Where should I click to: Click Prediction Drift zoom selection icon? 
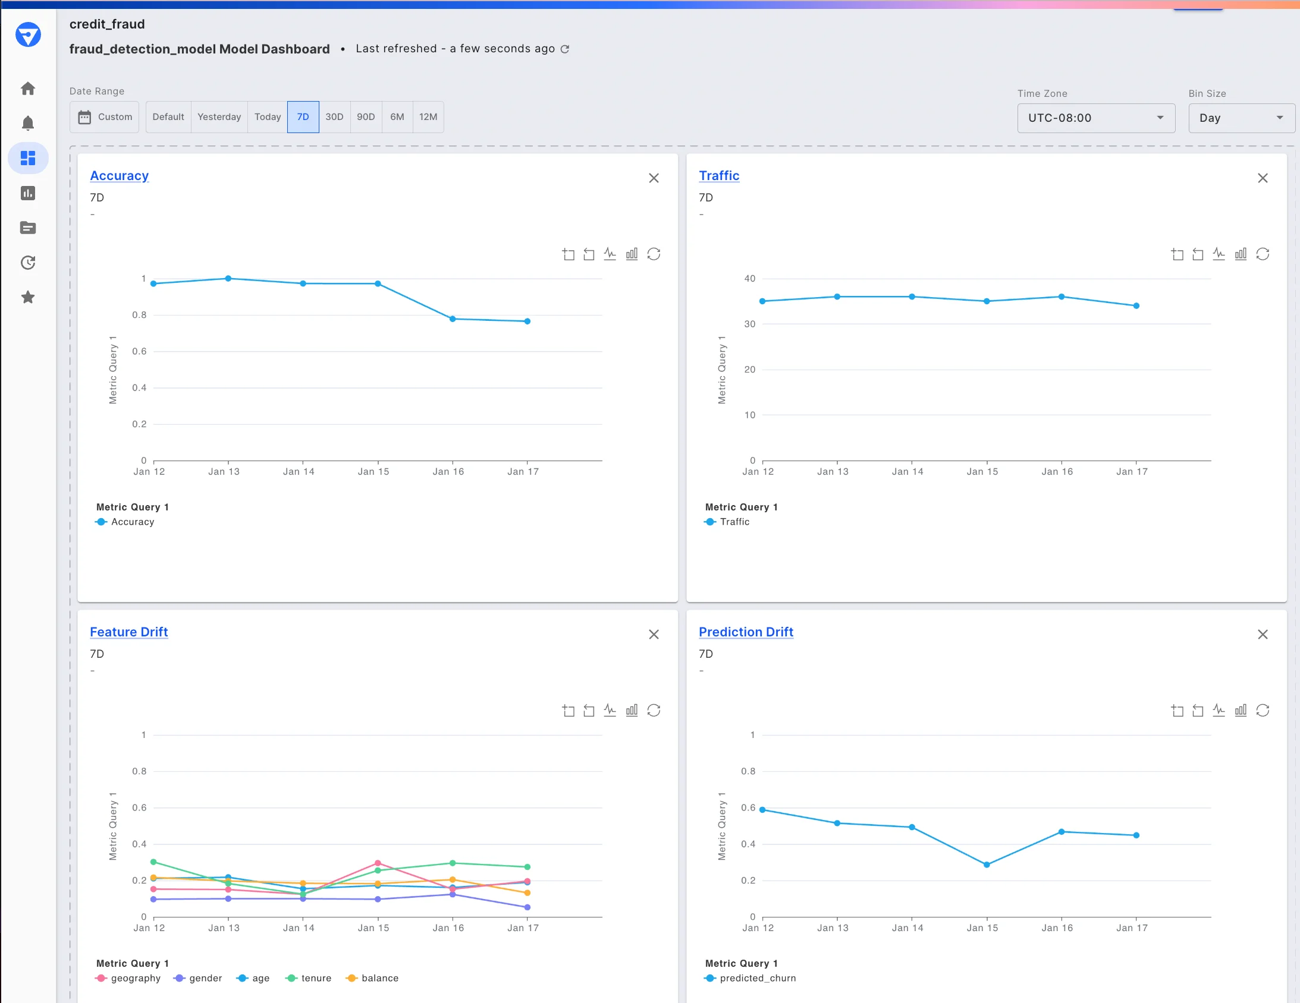[1177, 710]
